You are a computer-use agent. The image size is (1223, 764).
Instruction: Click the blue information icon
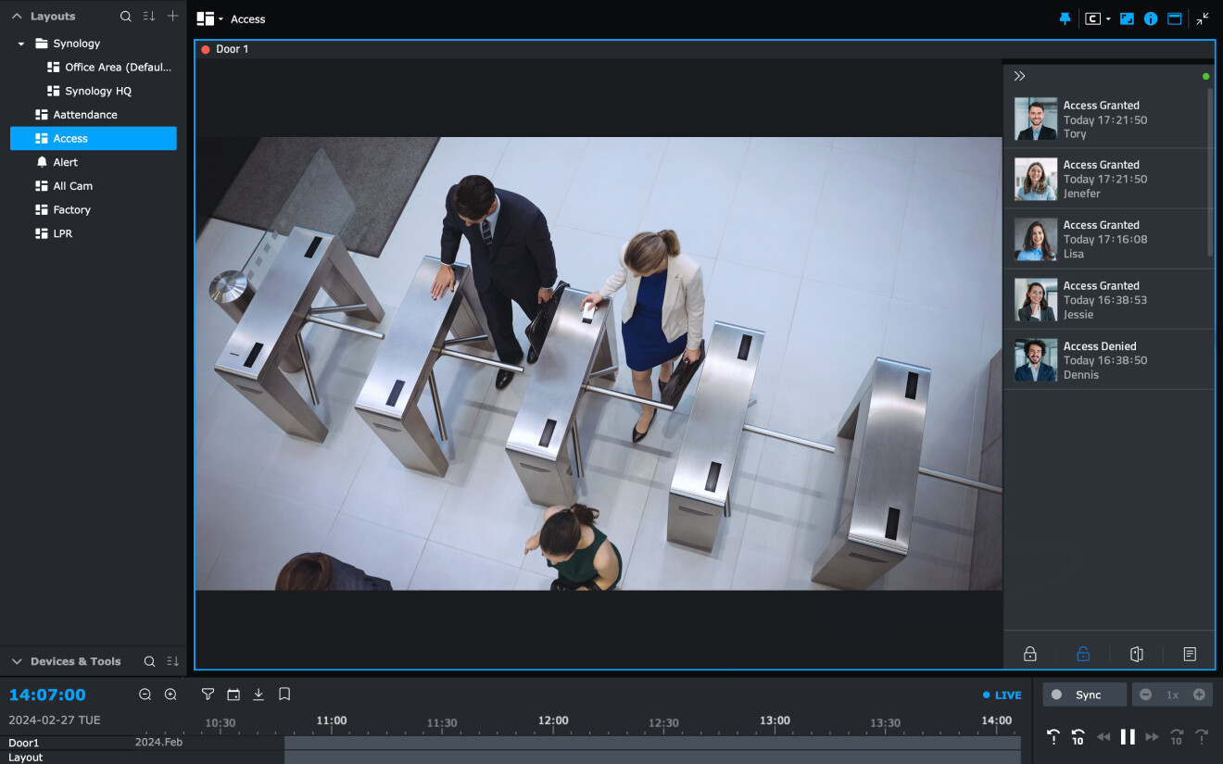[1151, 19]
